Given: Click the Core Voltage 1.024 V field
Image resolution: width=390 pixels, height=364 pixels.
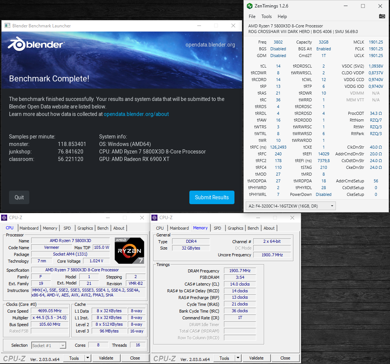Looking at the screenshot, I should [x=96, y=261].
